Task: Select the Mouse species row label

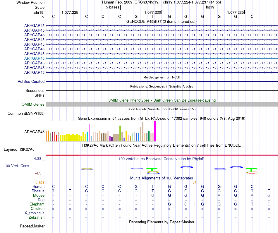Action: 39,196
